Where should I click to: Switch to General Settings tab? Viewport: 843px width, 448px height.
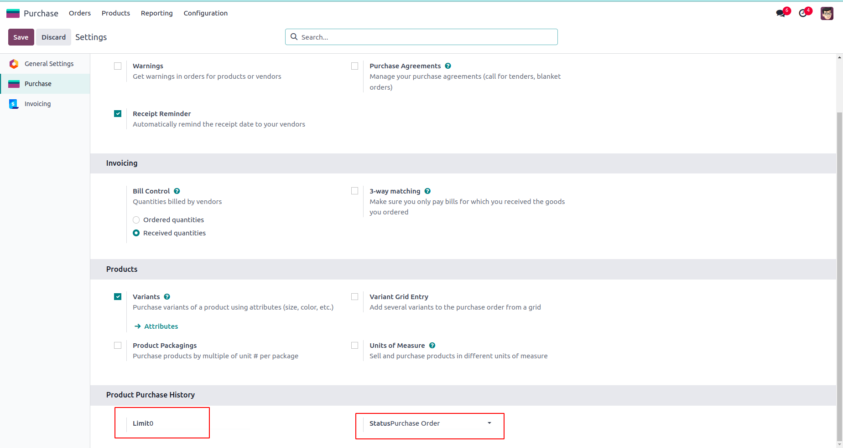tap(45, 64)
